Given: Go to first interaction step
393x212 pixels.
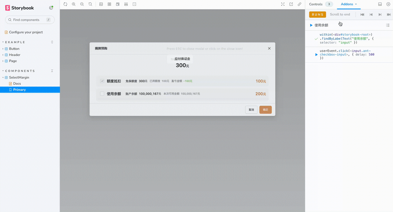Looking at the screenshot, I should (362, 15).
